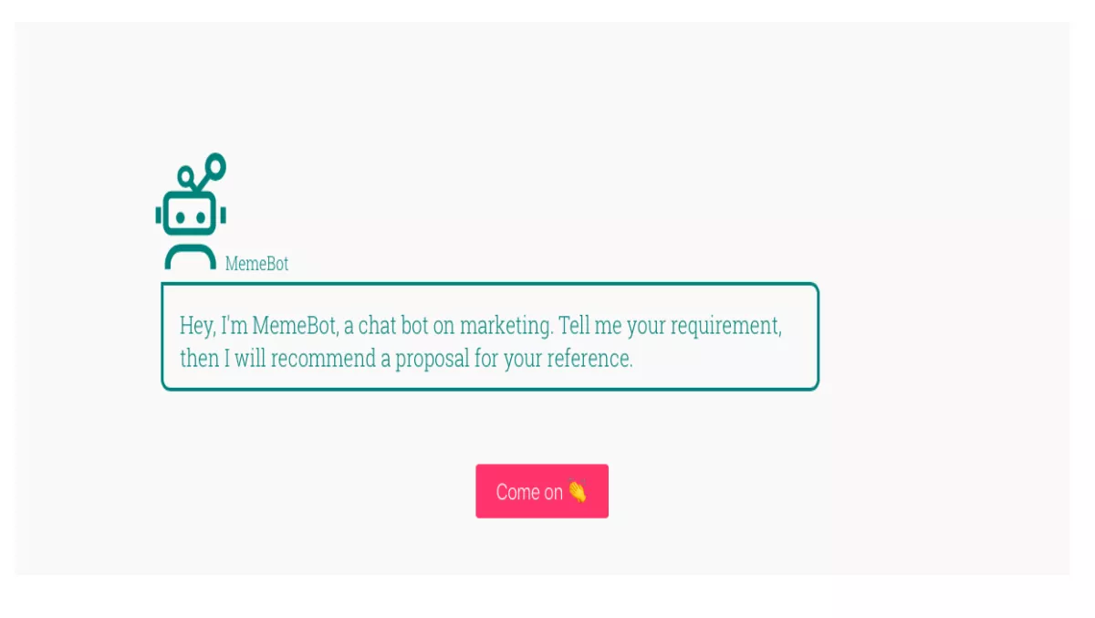The width and height of the screenshot is (1095, 618).
Task: Click the robot avatar's square head
Action: tap(191, 214)
